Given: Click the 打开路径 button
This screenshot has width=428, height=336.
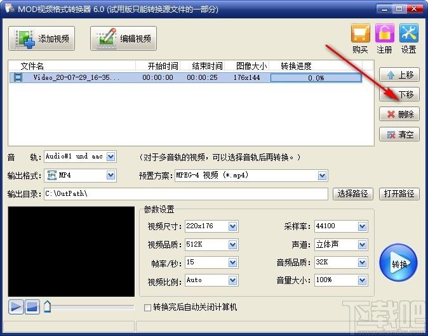Looking at the screenshot, I should click(399, 194).
